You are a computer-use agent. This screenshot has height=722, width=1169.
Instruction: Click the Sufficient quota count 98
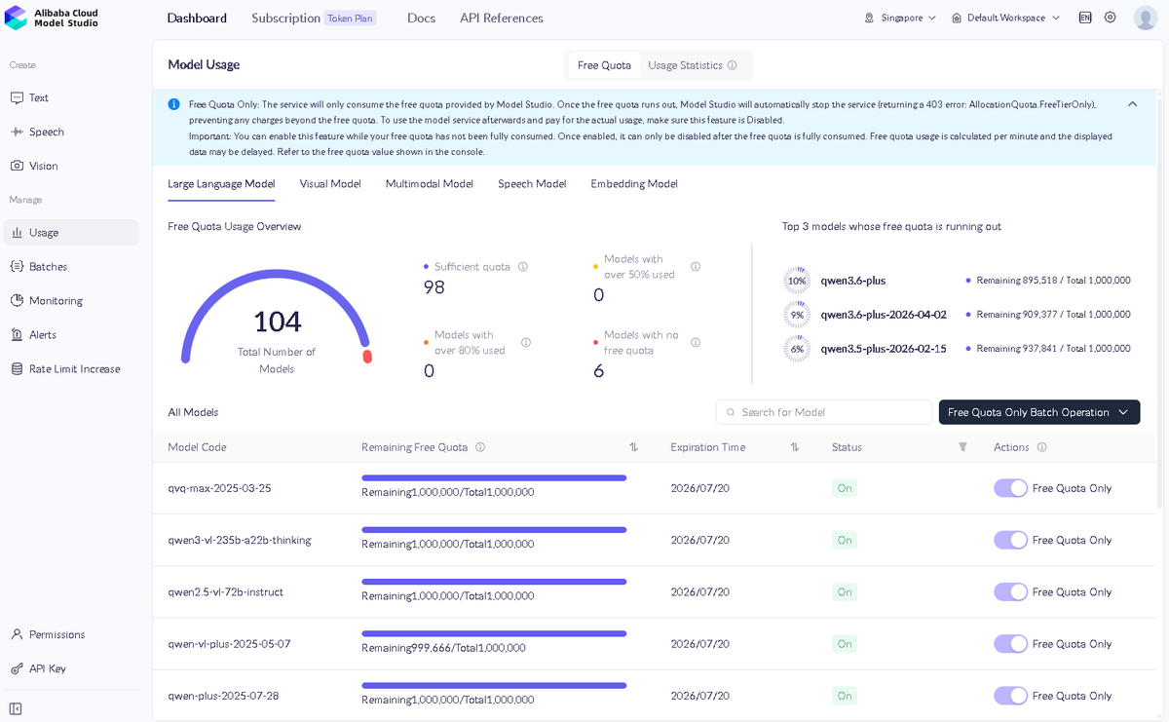tap(434, 287)
